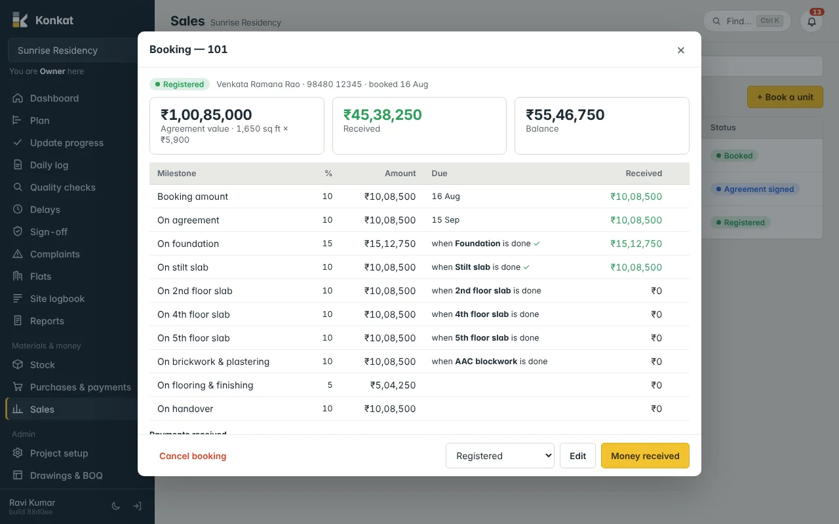
Task: Click the ₹1,00,85,000 agreement value card
Action: click(x=237, y=126)
